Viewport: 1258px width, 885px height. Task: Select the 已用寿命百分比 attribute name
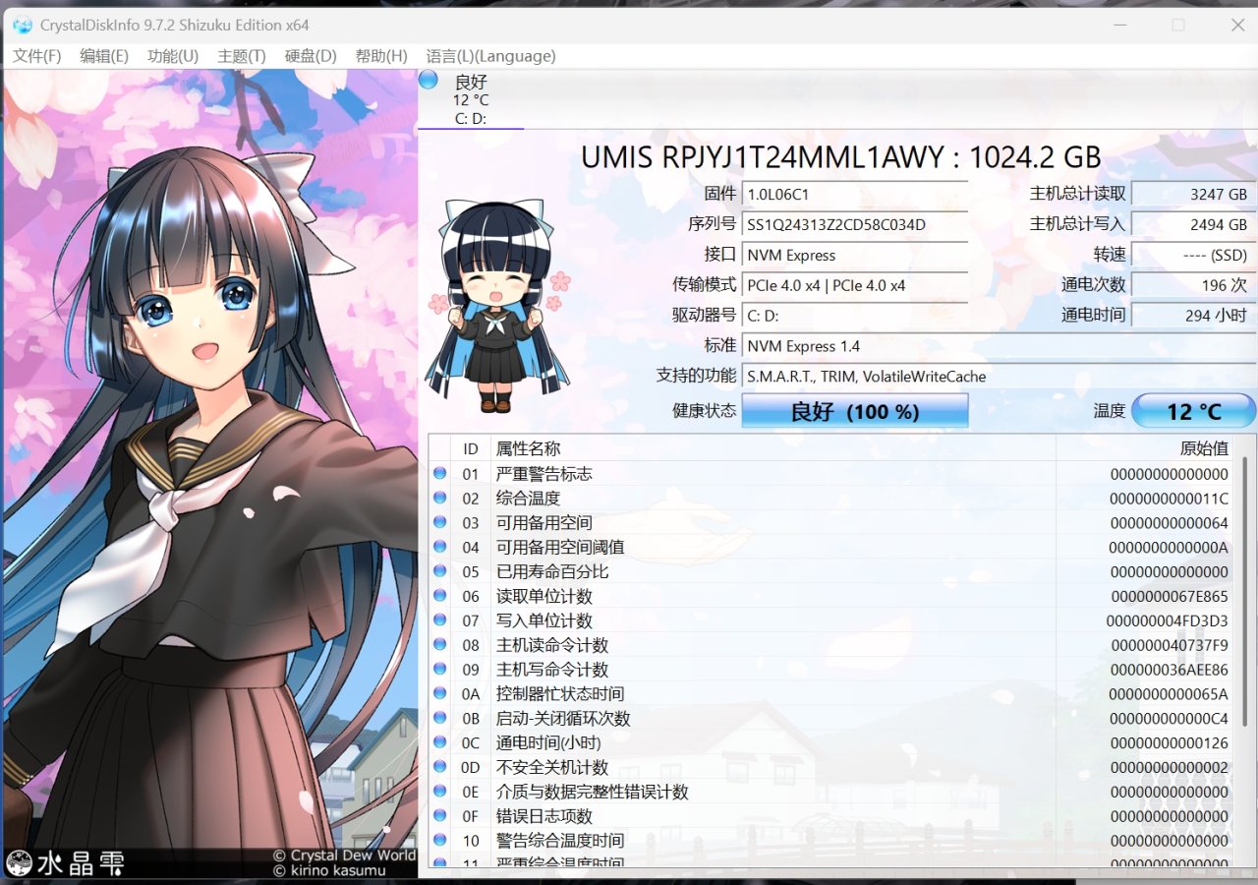(x=552, y=571)
